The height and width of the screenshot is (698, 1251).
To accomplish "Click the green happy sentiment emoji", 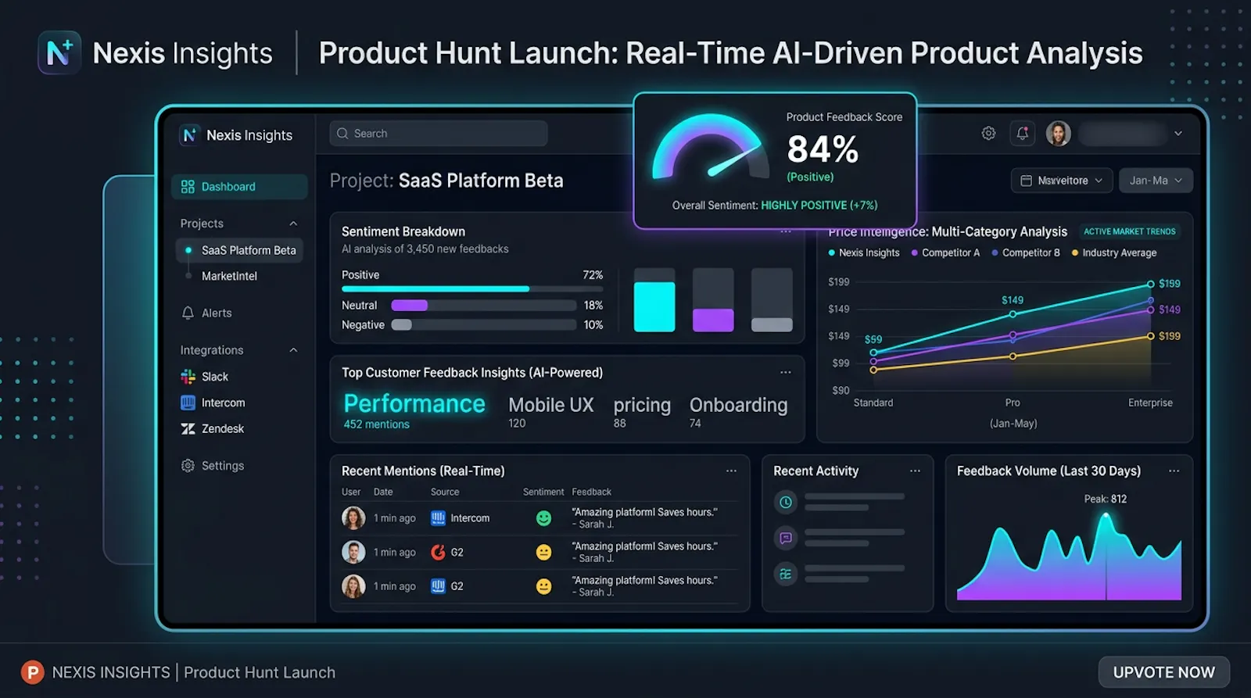I will (x=543, y=518).
